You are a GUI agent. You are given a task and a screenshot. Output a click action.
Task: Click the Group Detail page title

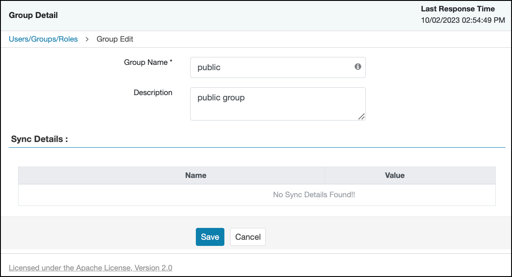(33, 15)
